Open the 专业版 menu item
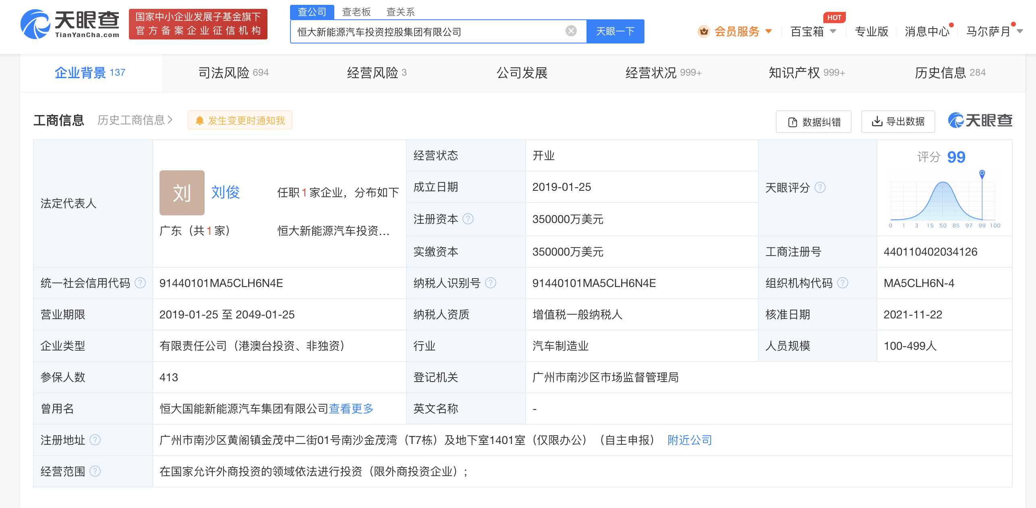1036x508 pixels. (871, 31)
